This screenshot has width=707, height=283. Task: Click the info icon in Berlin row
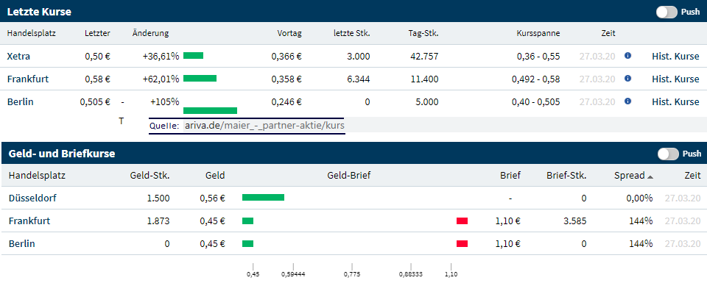point(627,101)
